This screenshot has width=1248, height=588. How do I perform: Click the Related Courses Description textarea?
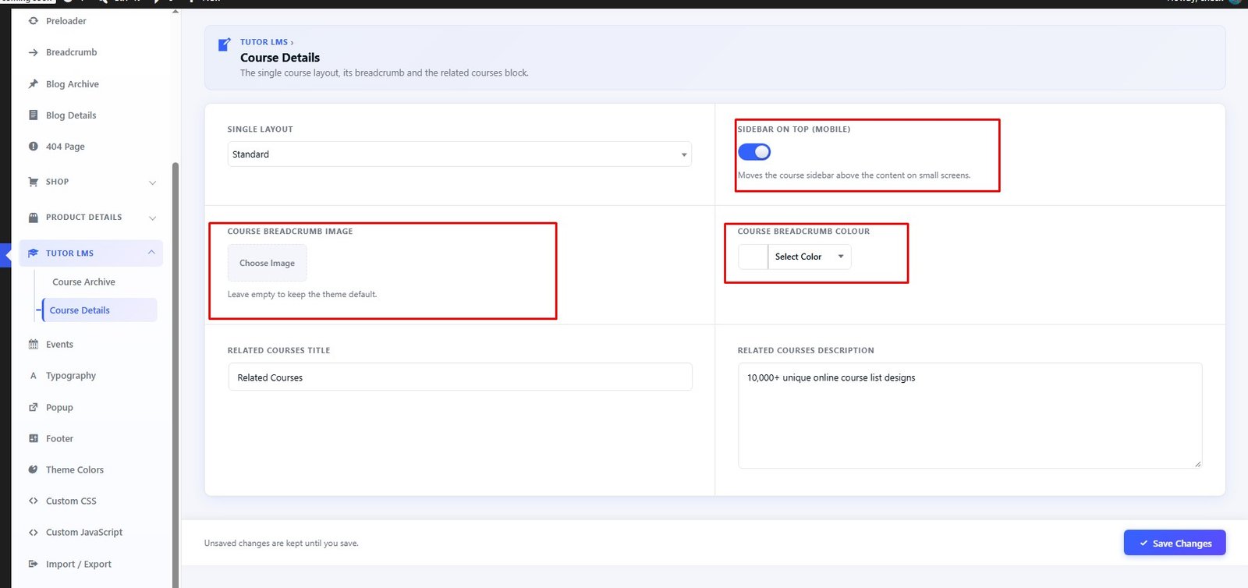click(x=970, y=416)
